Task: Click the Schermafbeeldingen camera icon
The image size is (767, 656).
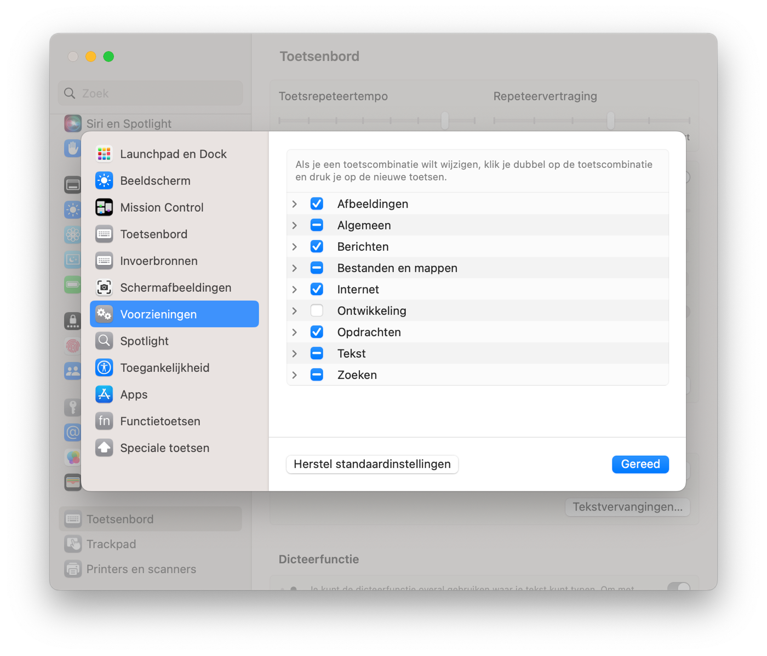Action: (x=104, y=287)
